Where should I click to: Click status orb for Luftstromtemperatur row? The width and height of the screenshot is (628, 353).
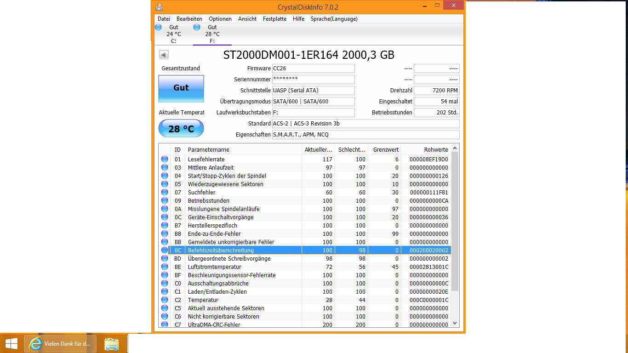165,267
